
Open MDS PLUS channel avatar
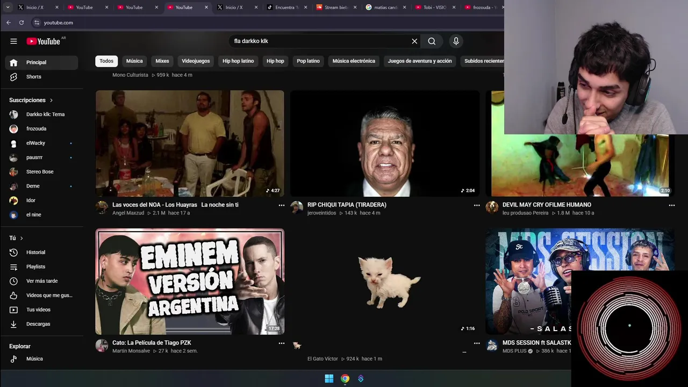point(492,346)
